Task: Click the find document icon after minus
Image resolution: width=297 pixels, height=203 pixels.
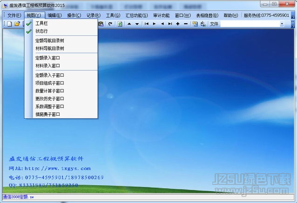Action: click(195, 24)
